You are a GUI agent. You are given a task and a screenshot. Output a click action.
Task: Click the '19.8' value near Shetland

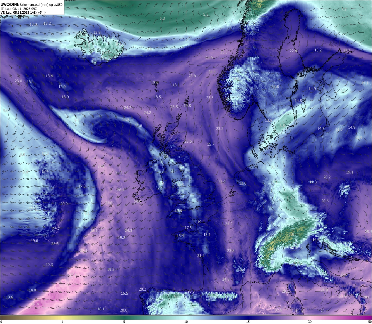point(187,106)
